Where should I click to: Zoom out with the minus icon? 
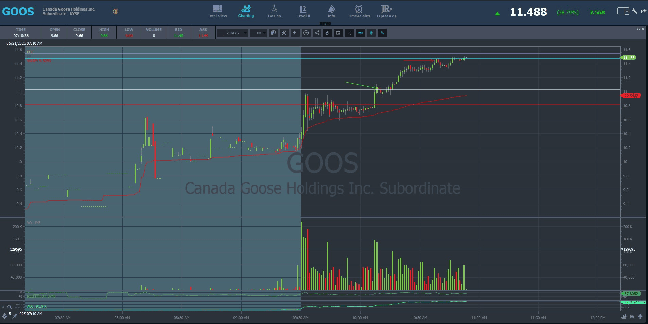tap(15, 307)
